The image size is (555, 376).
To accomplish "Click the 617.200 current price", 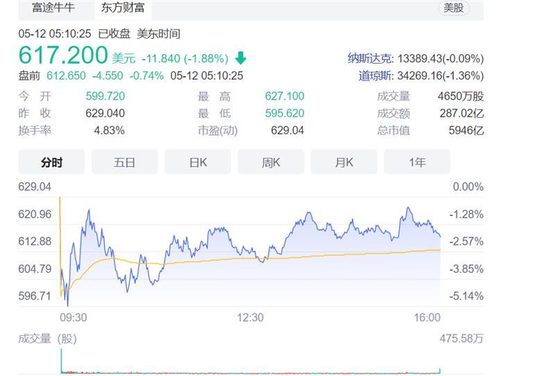I will tap(63, 55).
